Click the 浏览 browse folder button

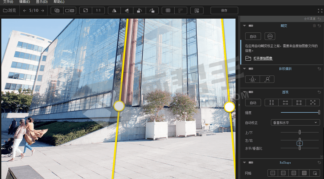(x=10, y=10)
